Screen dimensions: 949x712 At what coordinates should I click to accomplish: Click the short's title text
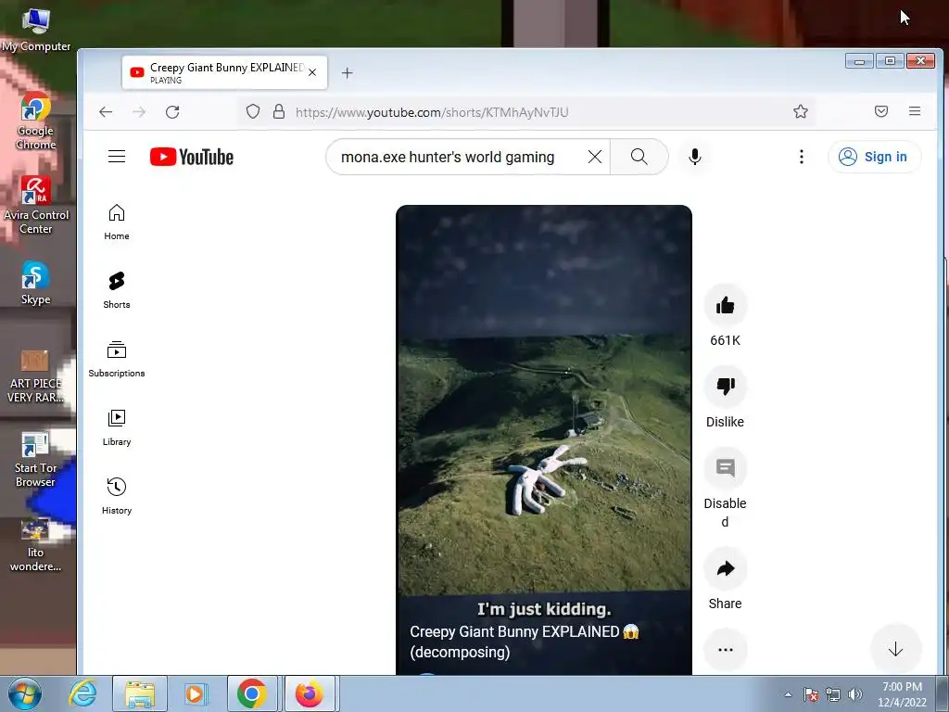[525, 642]
